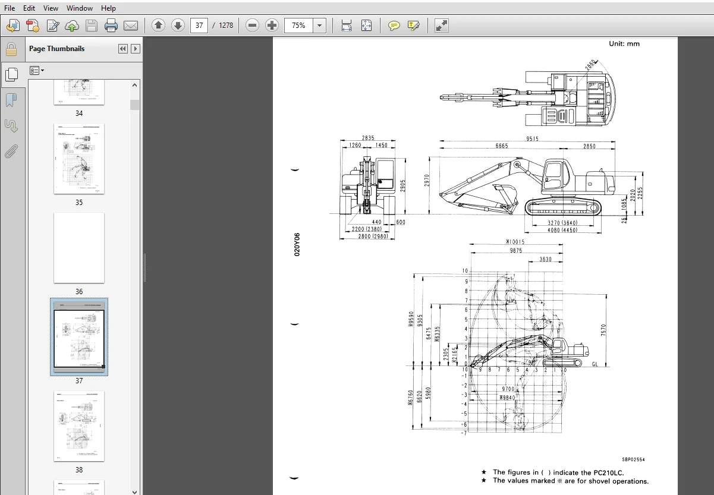Click the 9515 overall length dimension
The image size is (714, 495).
(533, 138)
